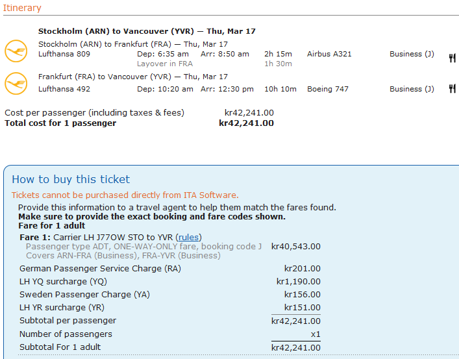Click the meal icon for Lufthansa 809

click(452, 58)
